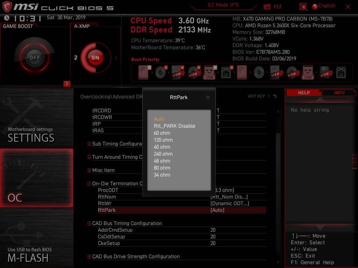The image size is (358, 268).
Task: Select the ninth boot device, the non-UEFI USB disk
Action: click(276, 72)
